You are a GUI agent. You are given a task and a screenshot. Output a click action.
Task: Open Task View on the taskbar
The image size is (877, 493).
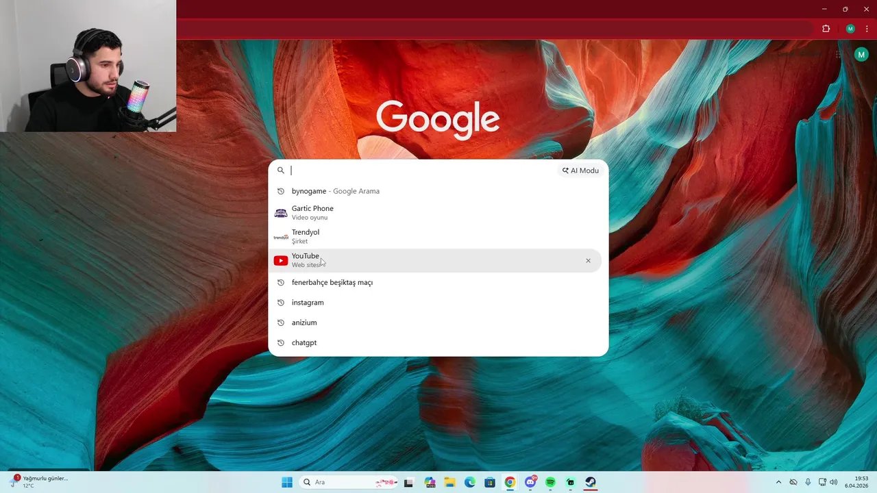point(409,482)
